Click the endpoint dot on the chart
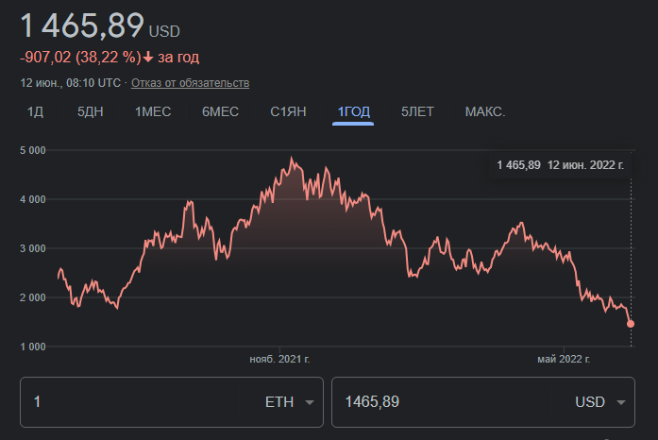 click(x=631, y=324)
